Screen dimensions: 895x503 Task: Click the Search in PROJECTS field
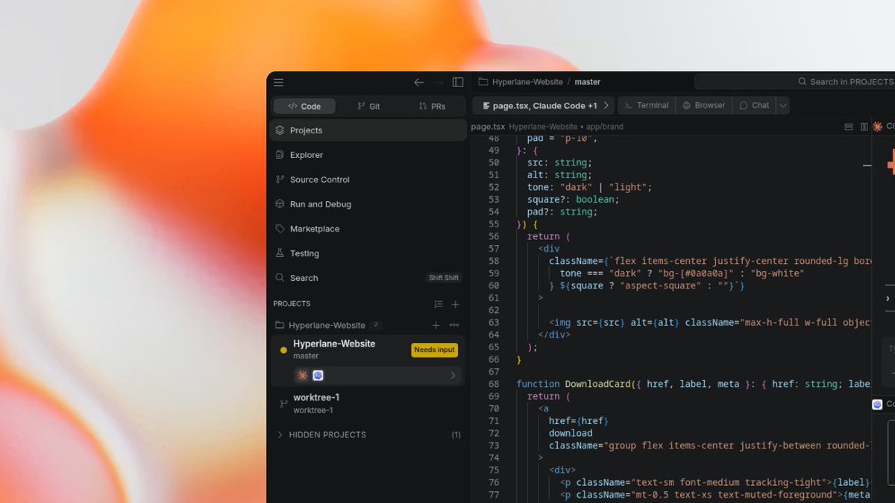tap(794, 82)
